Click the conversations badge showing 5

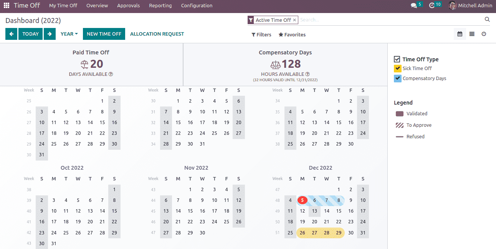point(420,4)
